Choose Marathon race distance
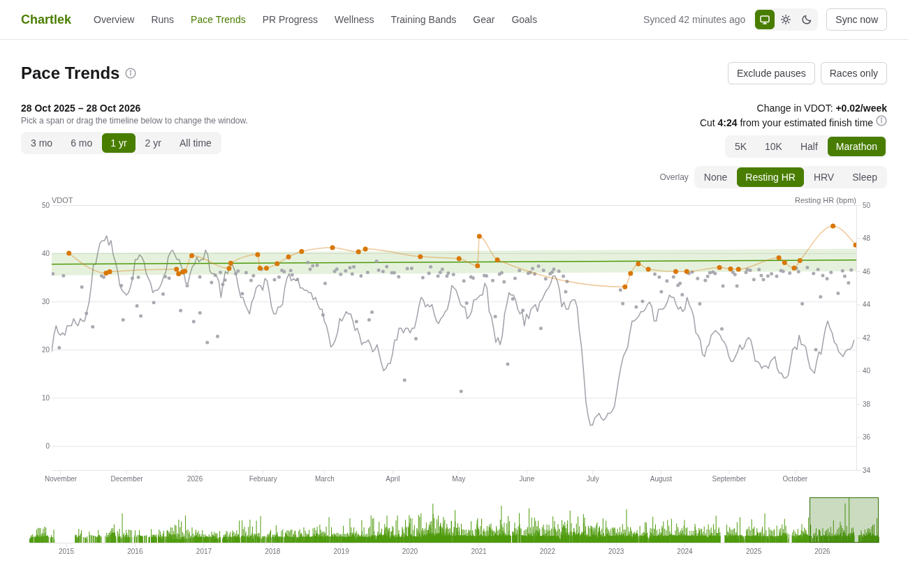908x572 pixels. point(856,146)
